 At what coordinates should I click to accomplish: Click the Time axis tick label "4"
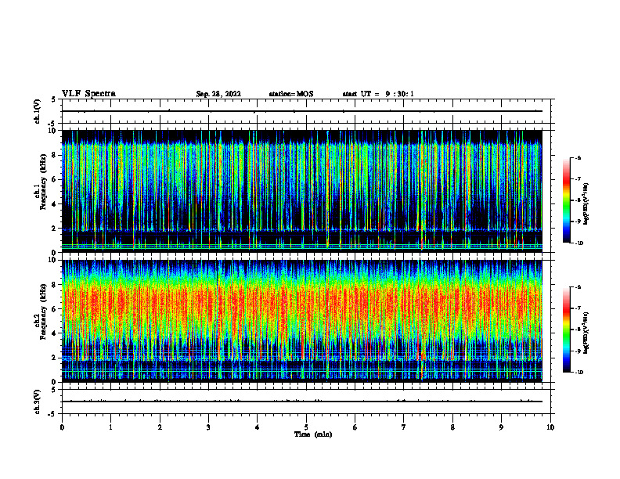tap(258, 427)
